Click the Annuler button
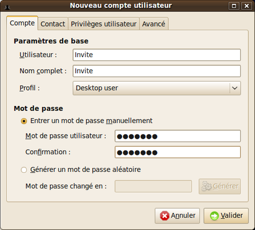This screenshot has height=230, width=255. coord(177,216)
